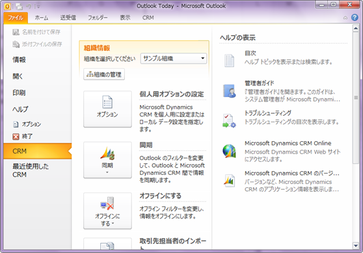Click the Dynamics CRM Online globe icon
Viewport: 363px width, 253px height.
point(229,151)
